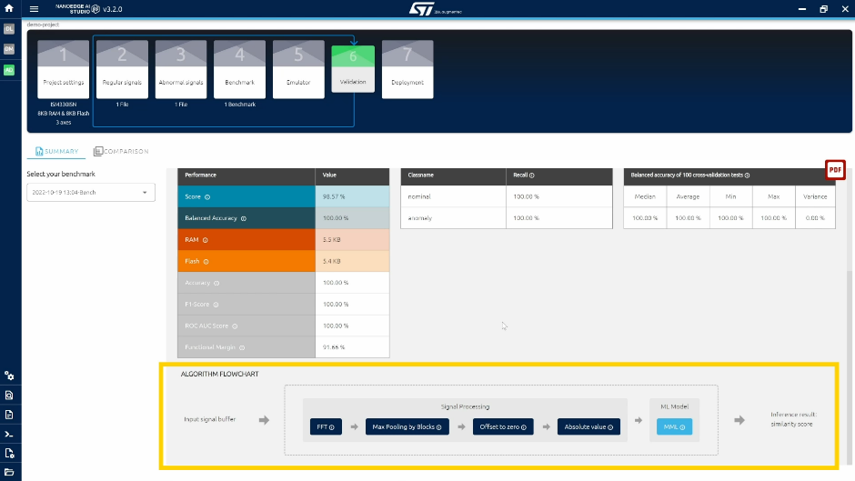Go to step 1 Project settings
The width and height of the screenshot is (855, 481).
[x=64, y=69]
